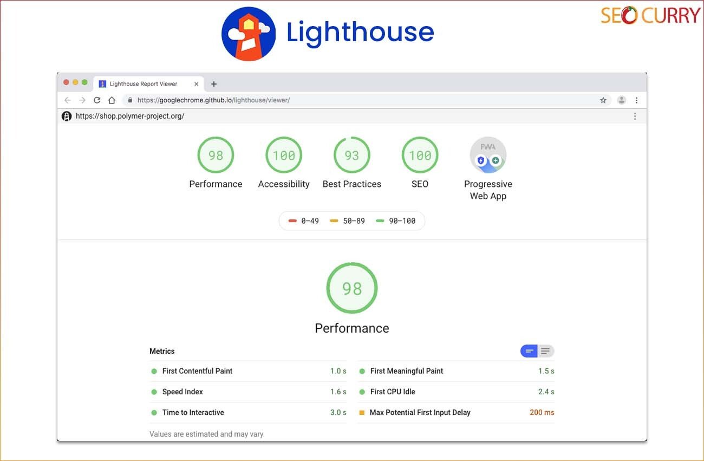Click the Performance label under top gauge

[216, 184]
